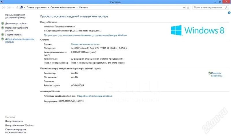Click shield icon next to Изменить параметры
The width and height of the screenshot is (231, 137).
(210, 73)
